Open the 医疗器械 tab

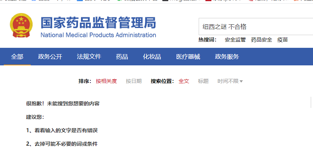(188, 57)
